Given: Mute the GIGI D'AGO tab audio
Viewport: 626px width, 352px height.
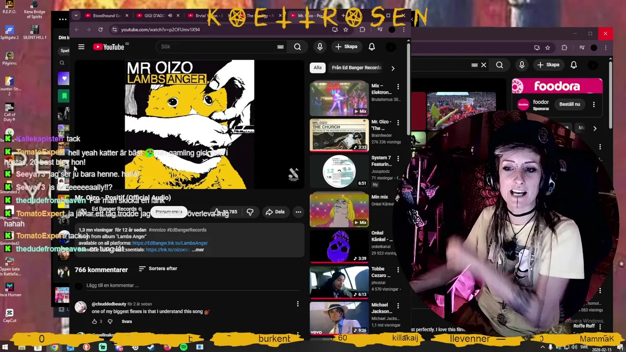Looking at the screenshot, I should coord(170,16).
